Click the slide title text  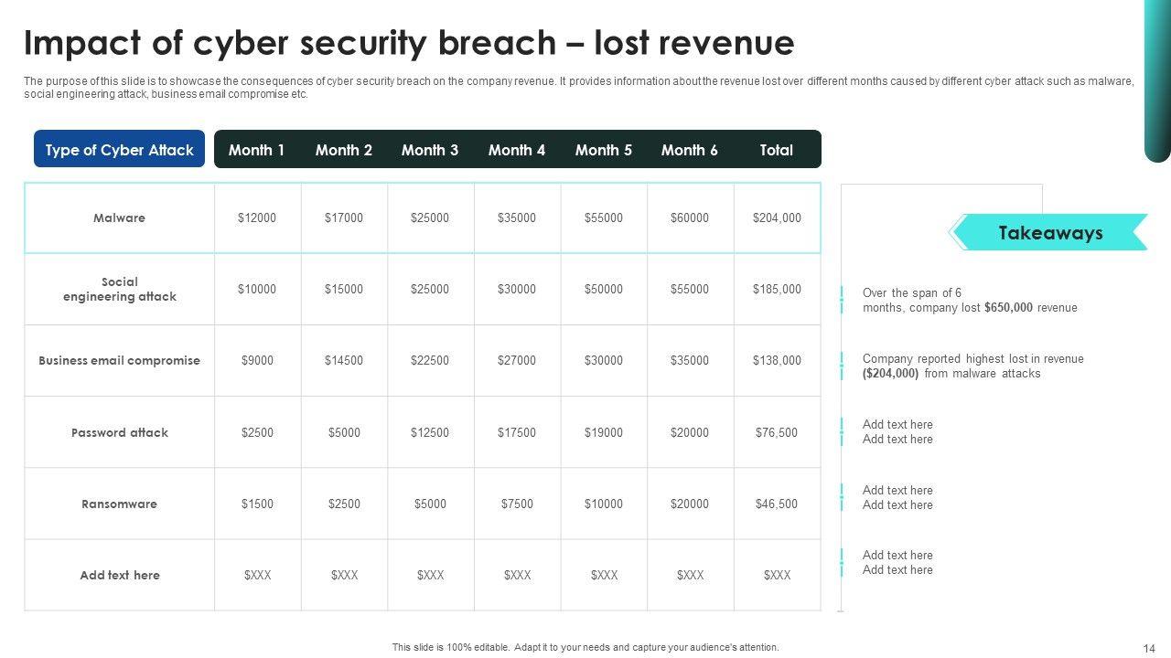409,43
